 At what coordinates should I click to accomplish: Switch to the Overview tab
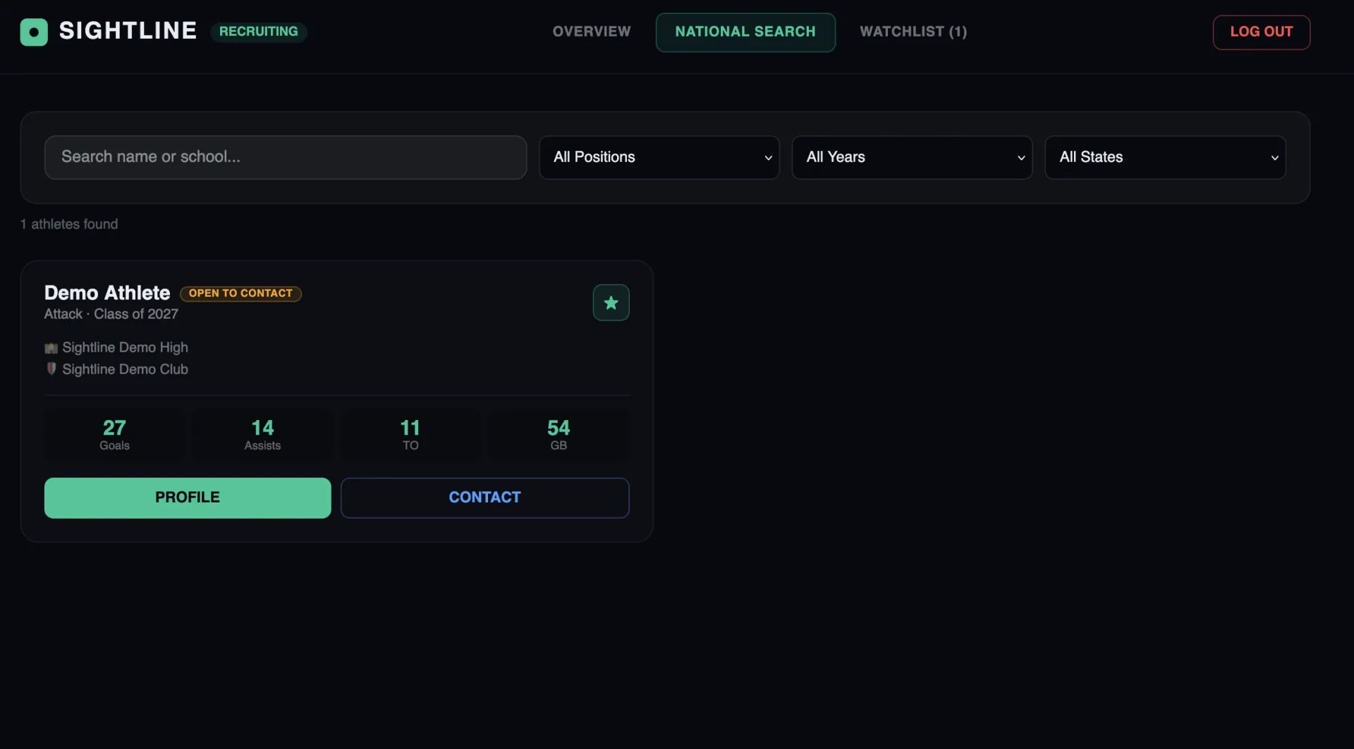592,32
